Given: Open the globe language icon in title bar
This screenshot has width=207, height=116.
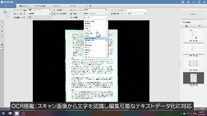Looking at the screenshot, I should 183,2.
